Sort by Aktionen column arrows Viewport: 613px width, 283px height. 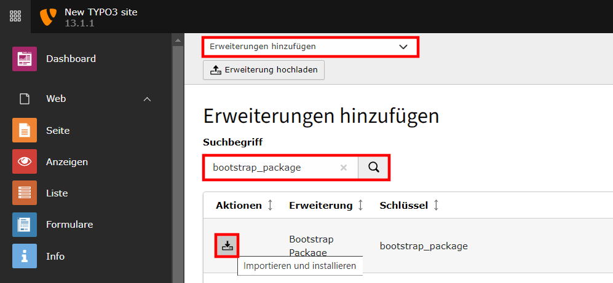pyautogui.click(x=270, y=205)
